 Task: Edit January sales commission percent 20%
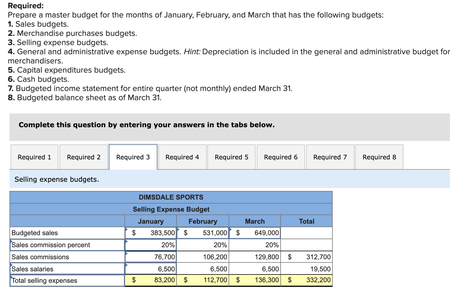[151, 245]
